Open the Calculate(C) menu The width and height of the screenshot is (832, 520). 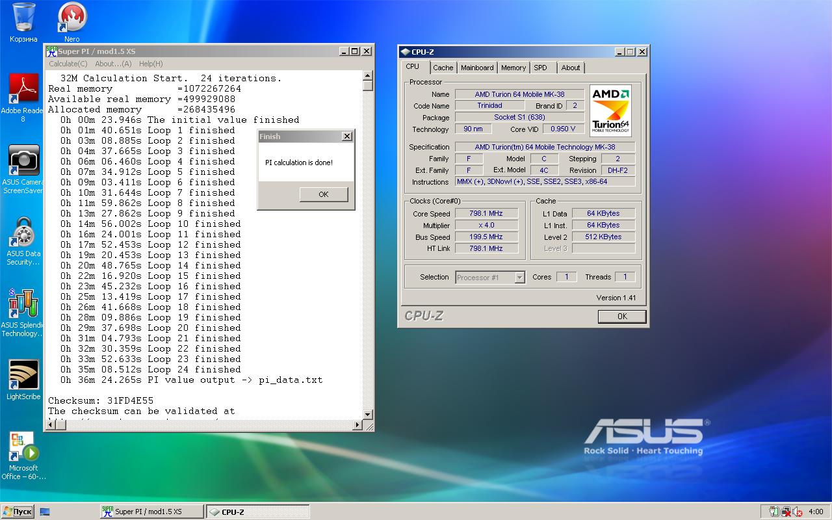(68, 64)
